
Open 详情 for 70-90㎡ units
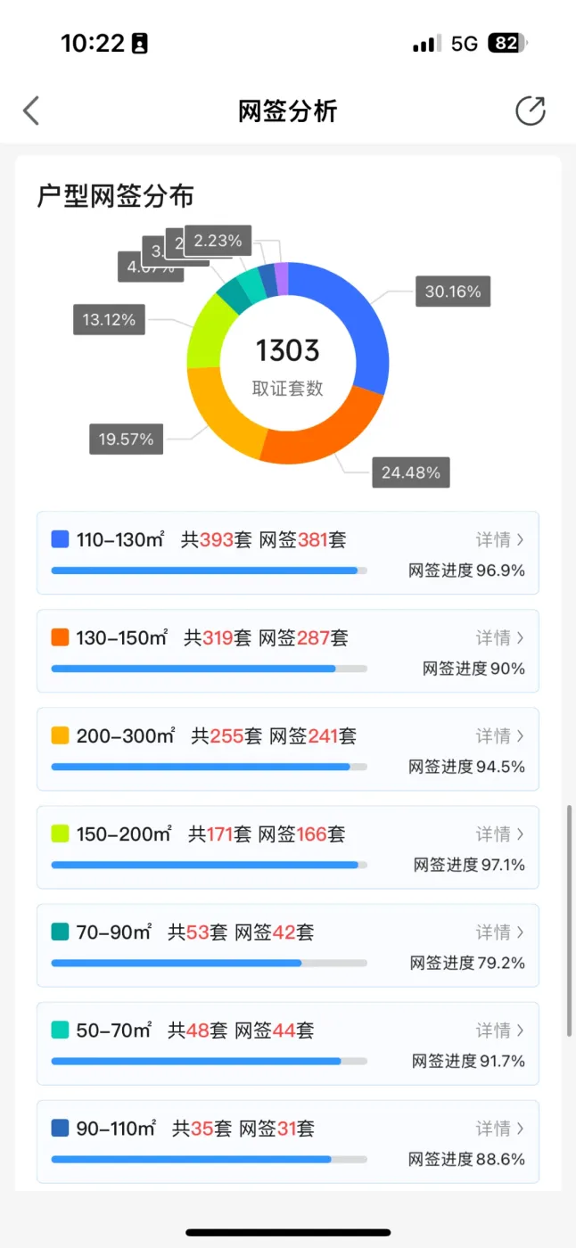[499, 932]
